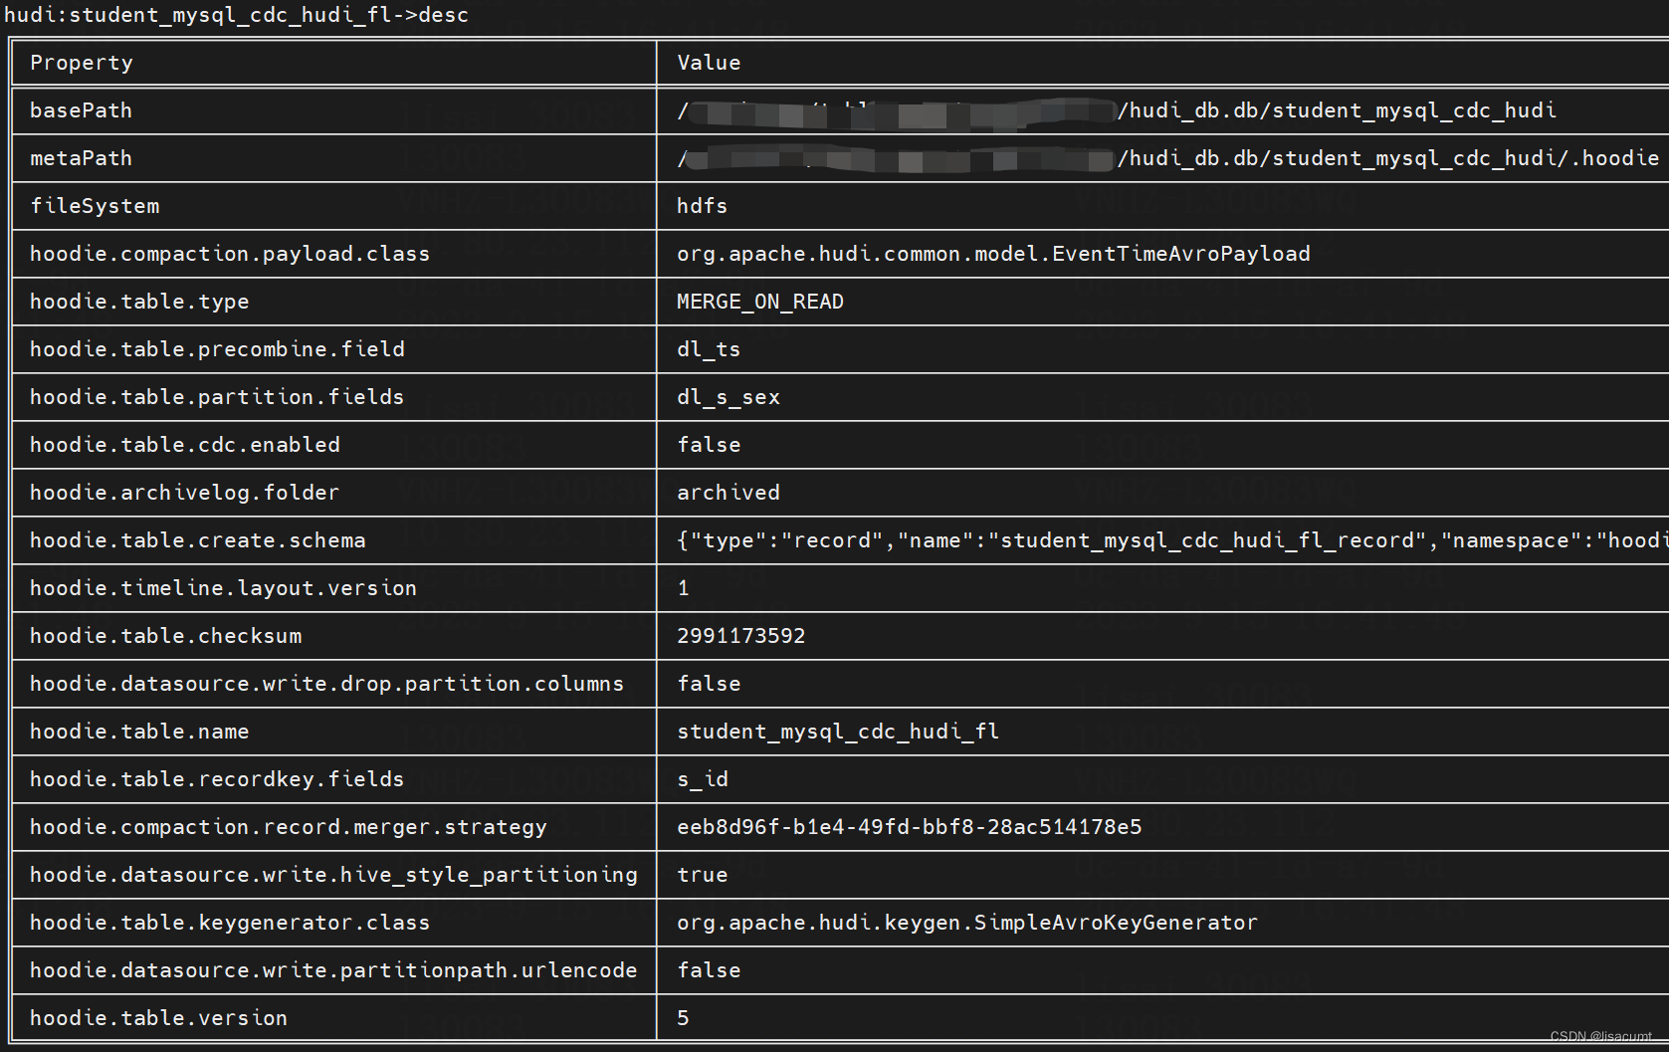Select the EventTimeAvroPayload class value
Viewport: 1669px width, 1052px height.
point(993,254)
